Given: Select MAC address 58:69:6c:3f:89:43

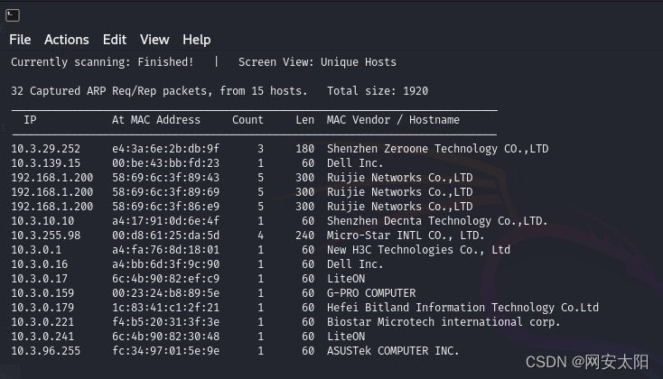Looking at the screenshot, I should (x=166, y=178).
